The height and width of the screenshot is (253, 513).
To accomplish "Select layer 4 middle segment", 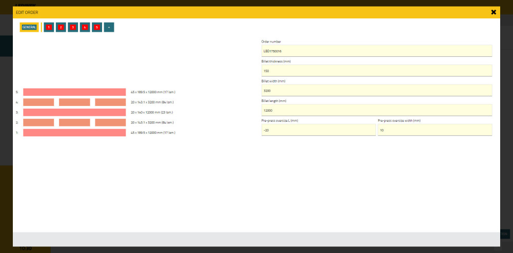I will tap(74, 102).
